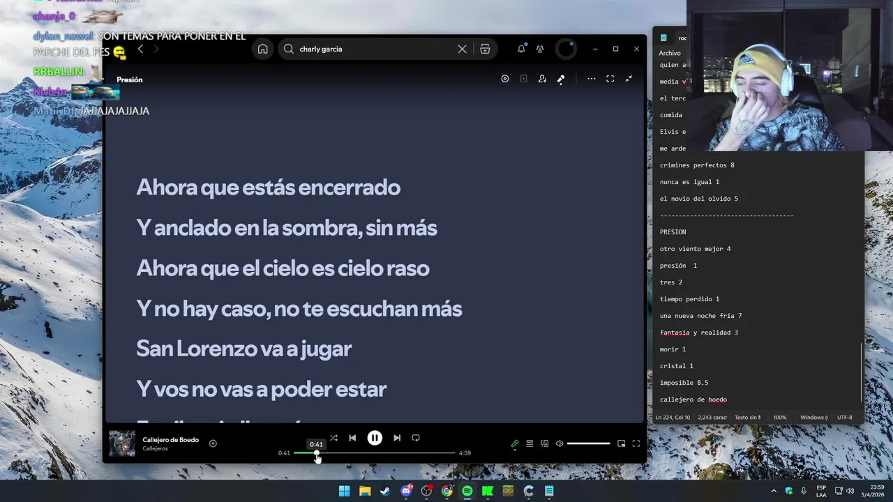Open Google Chrome from the taskbar
The image size is (893, 502).
[x=446, y=491]
